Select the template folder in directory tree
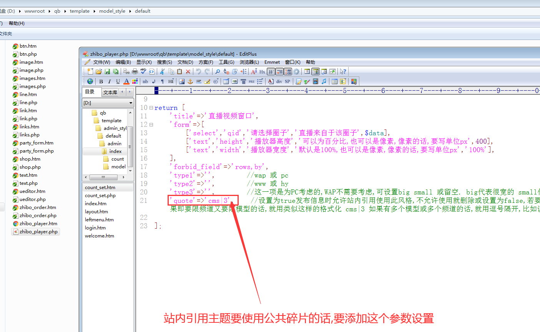The image size is (540, 332). [x=111, y=121]
